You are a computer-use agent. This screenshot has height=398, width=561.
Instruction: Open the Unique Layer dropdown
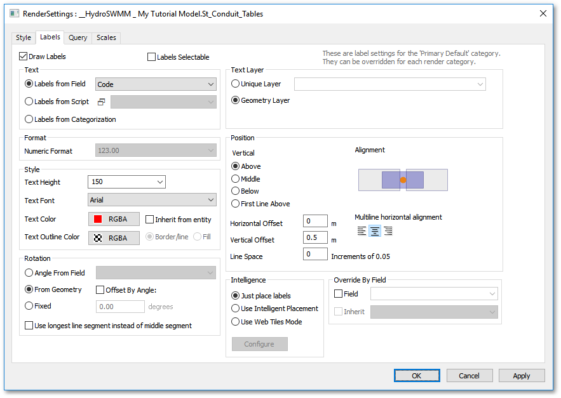point(389,84)
